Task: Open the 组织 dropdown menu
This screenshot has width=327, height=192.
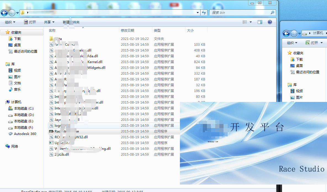Action: [x=10, y=22]
